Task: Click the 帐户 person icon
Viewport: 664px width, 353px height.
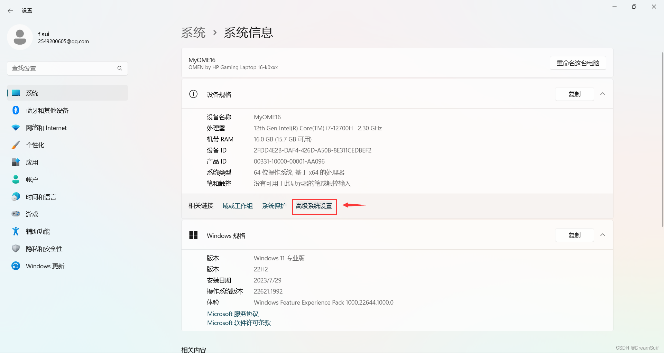Action: [16, 179]
